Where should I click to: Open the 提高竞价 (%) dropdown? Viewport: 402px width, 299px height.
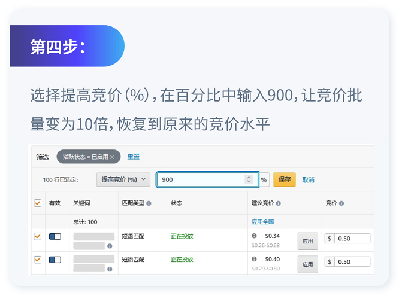click(123, 179)
